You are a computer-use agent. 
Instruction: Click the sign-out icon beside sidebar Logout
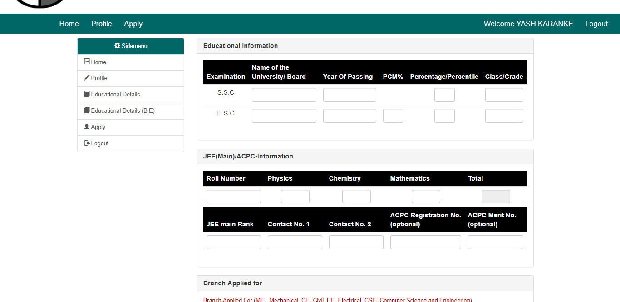pyautogui.click(x=87, y=143)
